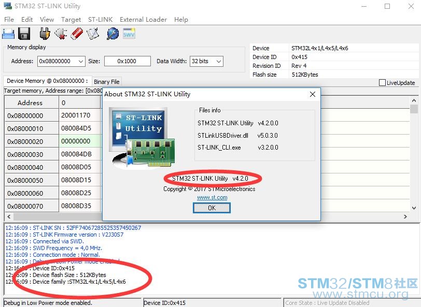The width and height of the screenshot is (421, 307).
Task: Click the Device value STM32L4x1/L4x5/L4x6
Action: (320, 48)
